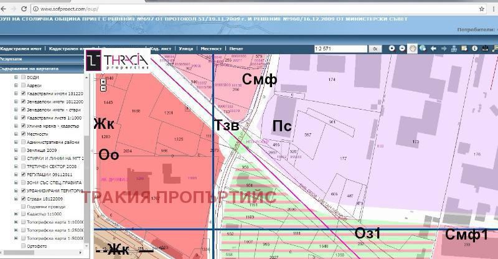Select the identify info tool
498x259 pixels.
pyautogui.click(x=474, y=49)
